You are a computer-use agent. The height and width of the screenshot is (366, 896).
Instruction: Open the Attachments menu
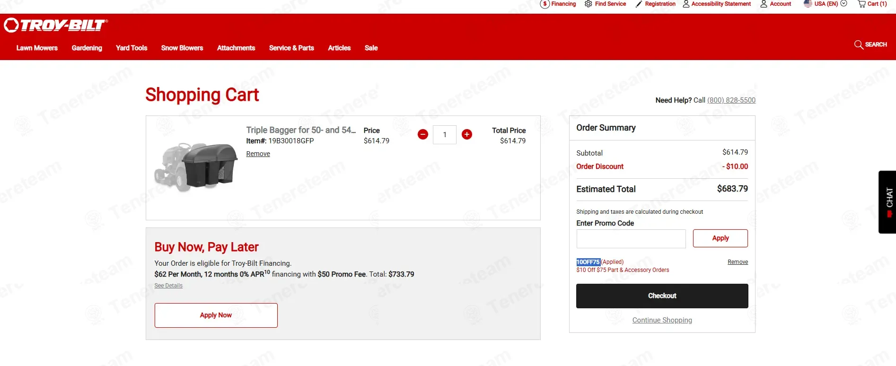point(236,48)
